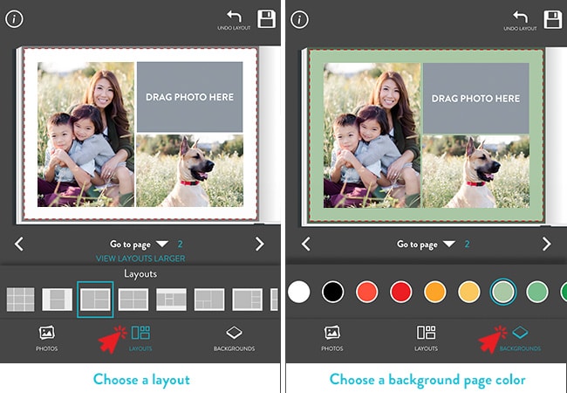Switch to Backgrounds tab in the left screen

[x=234, y=338]
